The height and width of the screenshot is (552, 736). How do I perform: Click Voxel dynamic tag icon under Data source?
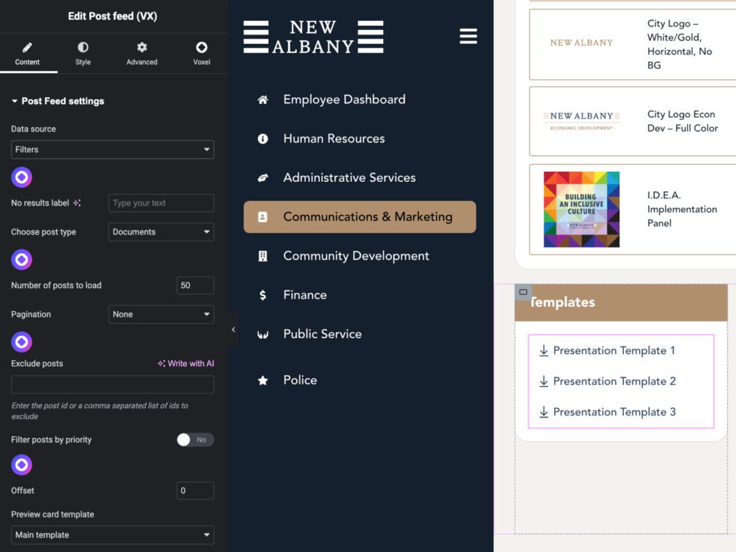click(x=22, y=177)
